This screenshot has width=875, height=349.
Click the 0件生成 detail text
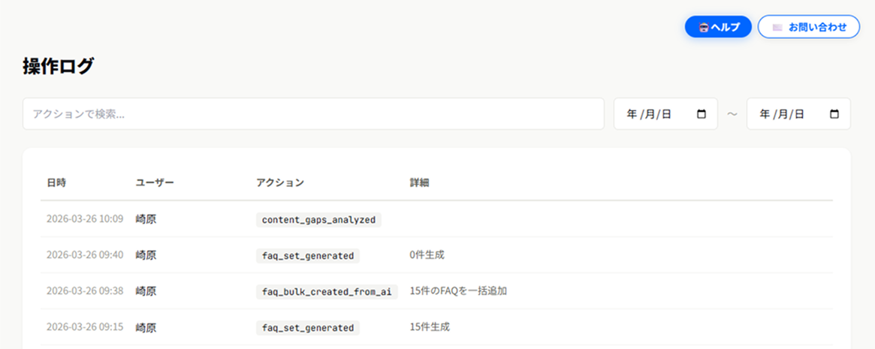point(427,255)
